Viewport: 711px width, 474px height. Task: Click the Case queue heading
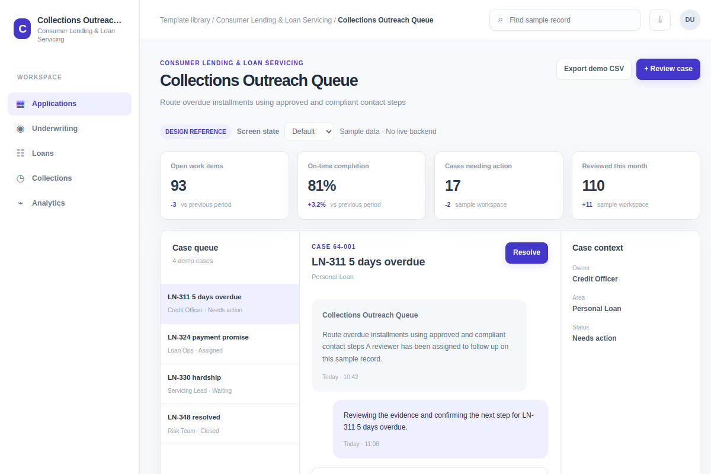[196, 248]
